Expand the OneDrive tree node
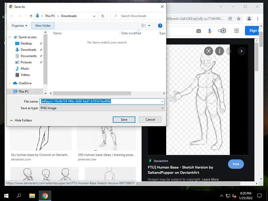The height and width of the screenshot is (201, 268). coord(10,83)
